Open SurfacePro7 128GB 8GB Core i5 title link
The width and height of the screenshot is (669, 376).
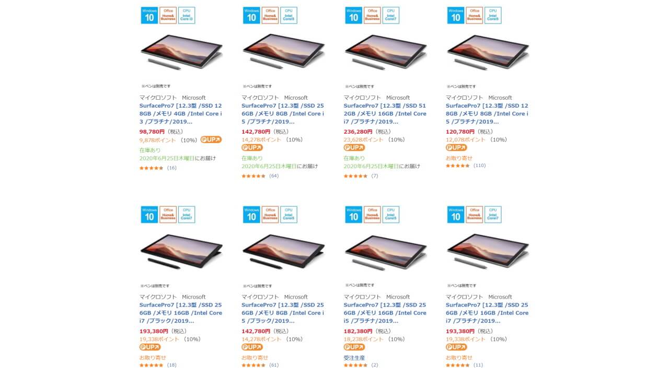coord(487,113)
